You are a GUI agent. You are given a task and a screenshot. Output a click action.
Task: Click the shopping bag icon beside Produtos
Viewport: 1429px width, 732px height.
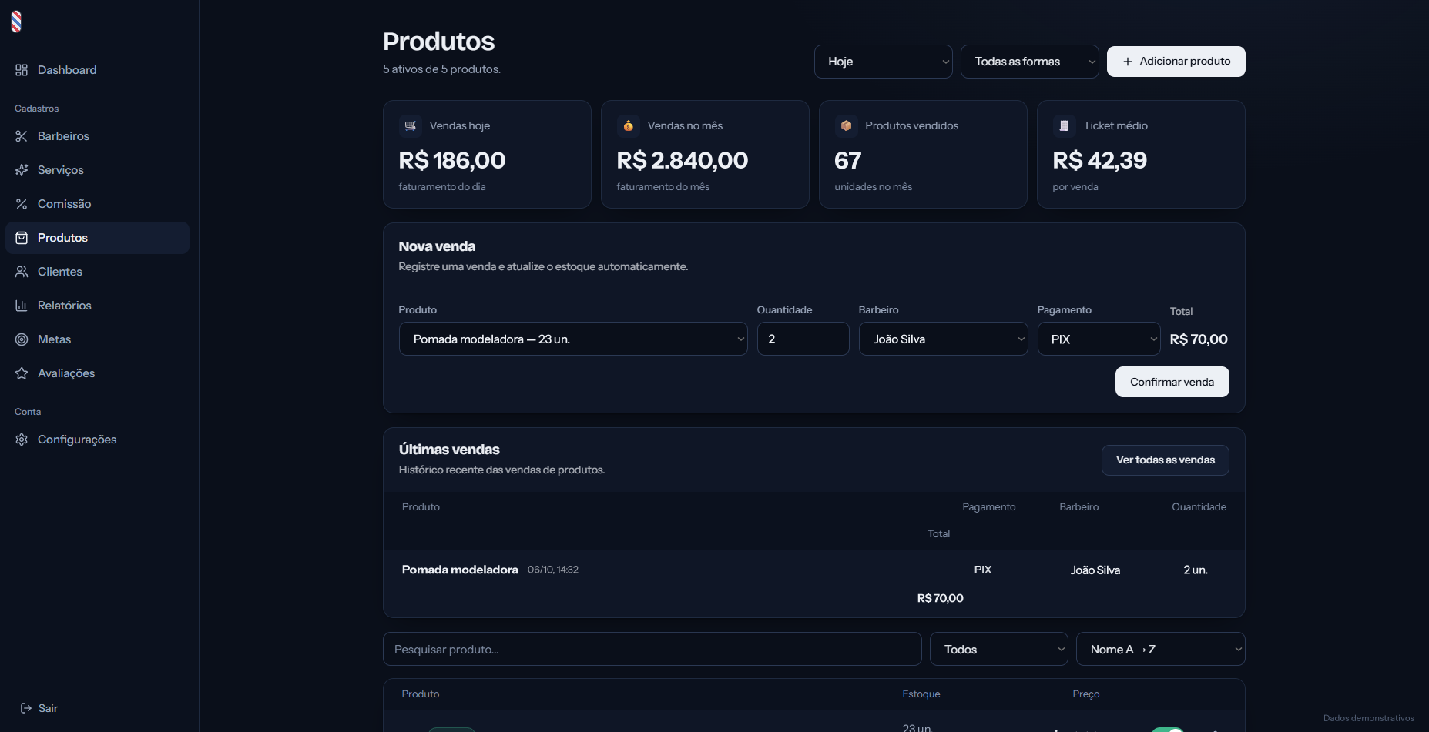click(22, 238)
